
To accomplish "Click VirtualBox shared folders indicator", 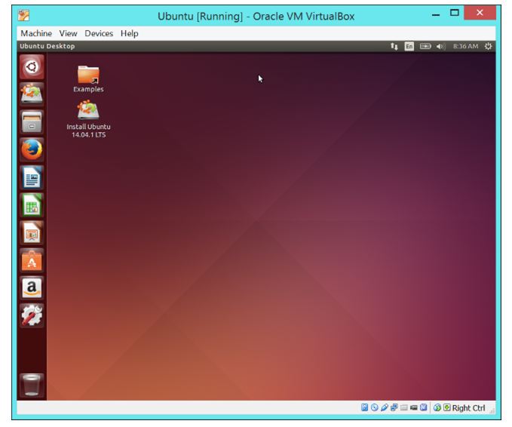I will pos(404,407).
